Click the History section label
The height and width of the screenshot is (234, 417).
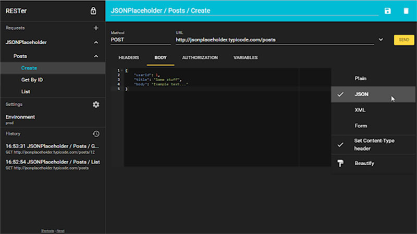[13, 134]
